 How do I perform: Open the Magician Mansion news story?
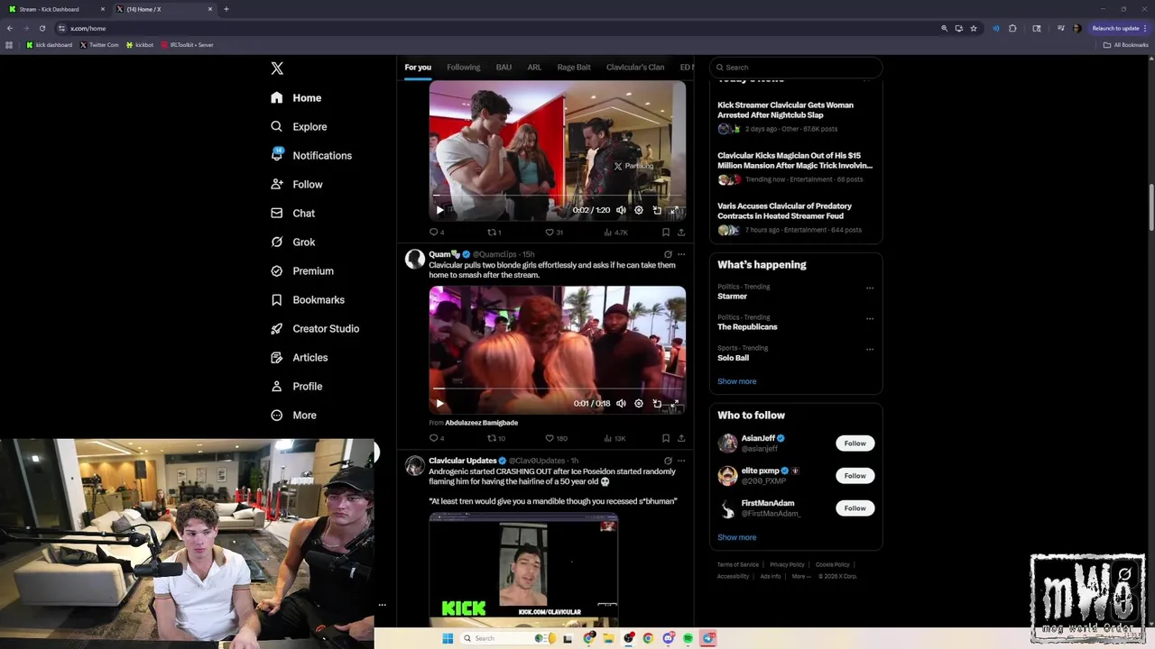point(795,160)
